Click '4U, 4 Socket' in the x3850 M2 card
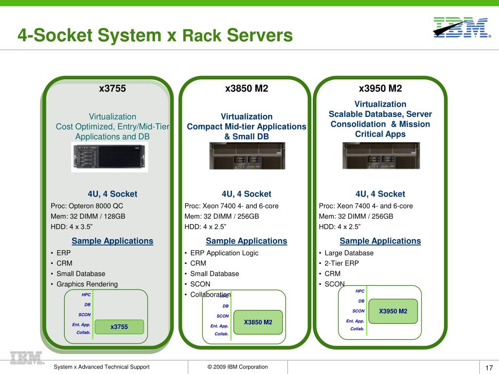499x374 pixels. (246, 194)
